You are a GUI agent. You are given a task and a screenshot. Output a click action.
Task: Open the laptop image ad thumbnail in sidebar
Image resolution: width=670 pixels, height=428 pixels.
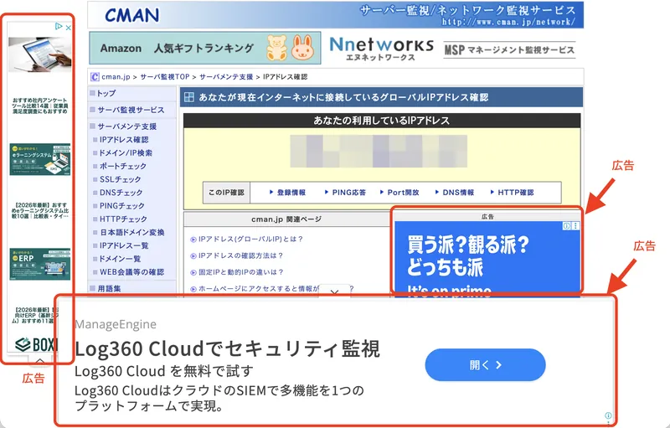(x=39, y=54)
